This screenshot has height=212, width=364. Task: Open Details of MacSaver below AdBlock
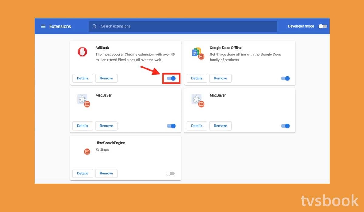pyautogui.click(x=83, y=126)
